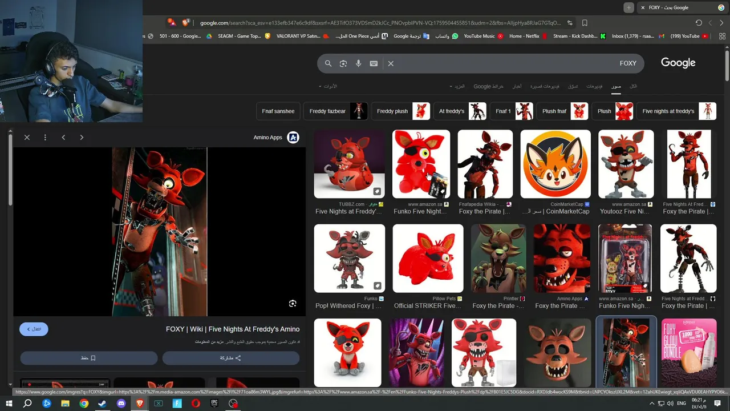This screenshot has height=411, width=730.
Task: Start voice search with the microphone icon
Action: [x=359, y=63]
